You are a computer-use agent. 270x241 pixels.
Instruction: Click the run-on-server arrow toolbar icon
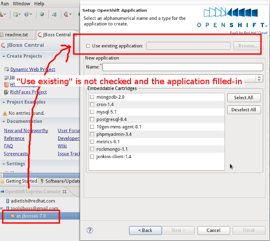point(54,14)
